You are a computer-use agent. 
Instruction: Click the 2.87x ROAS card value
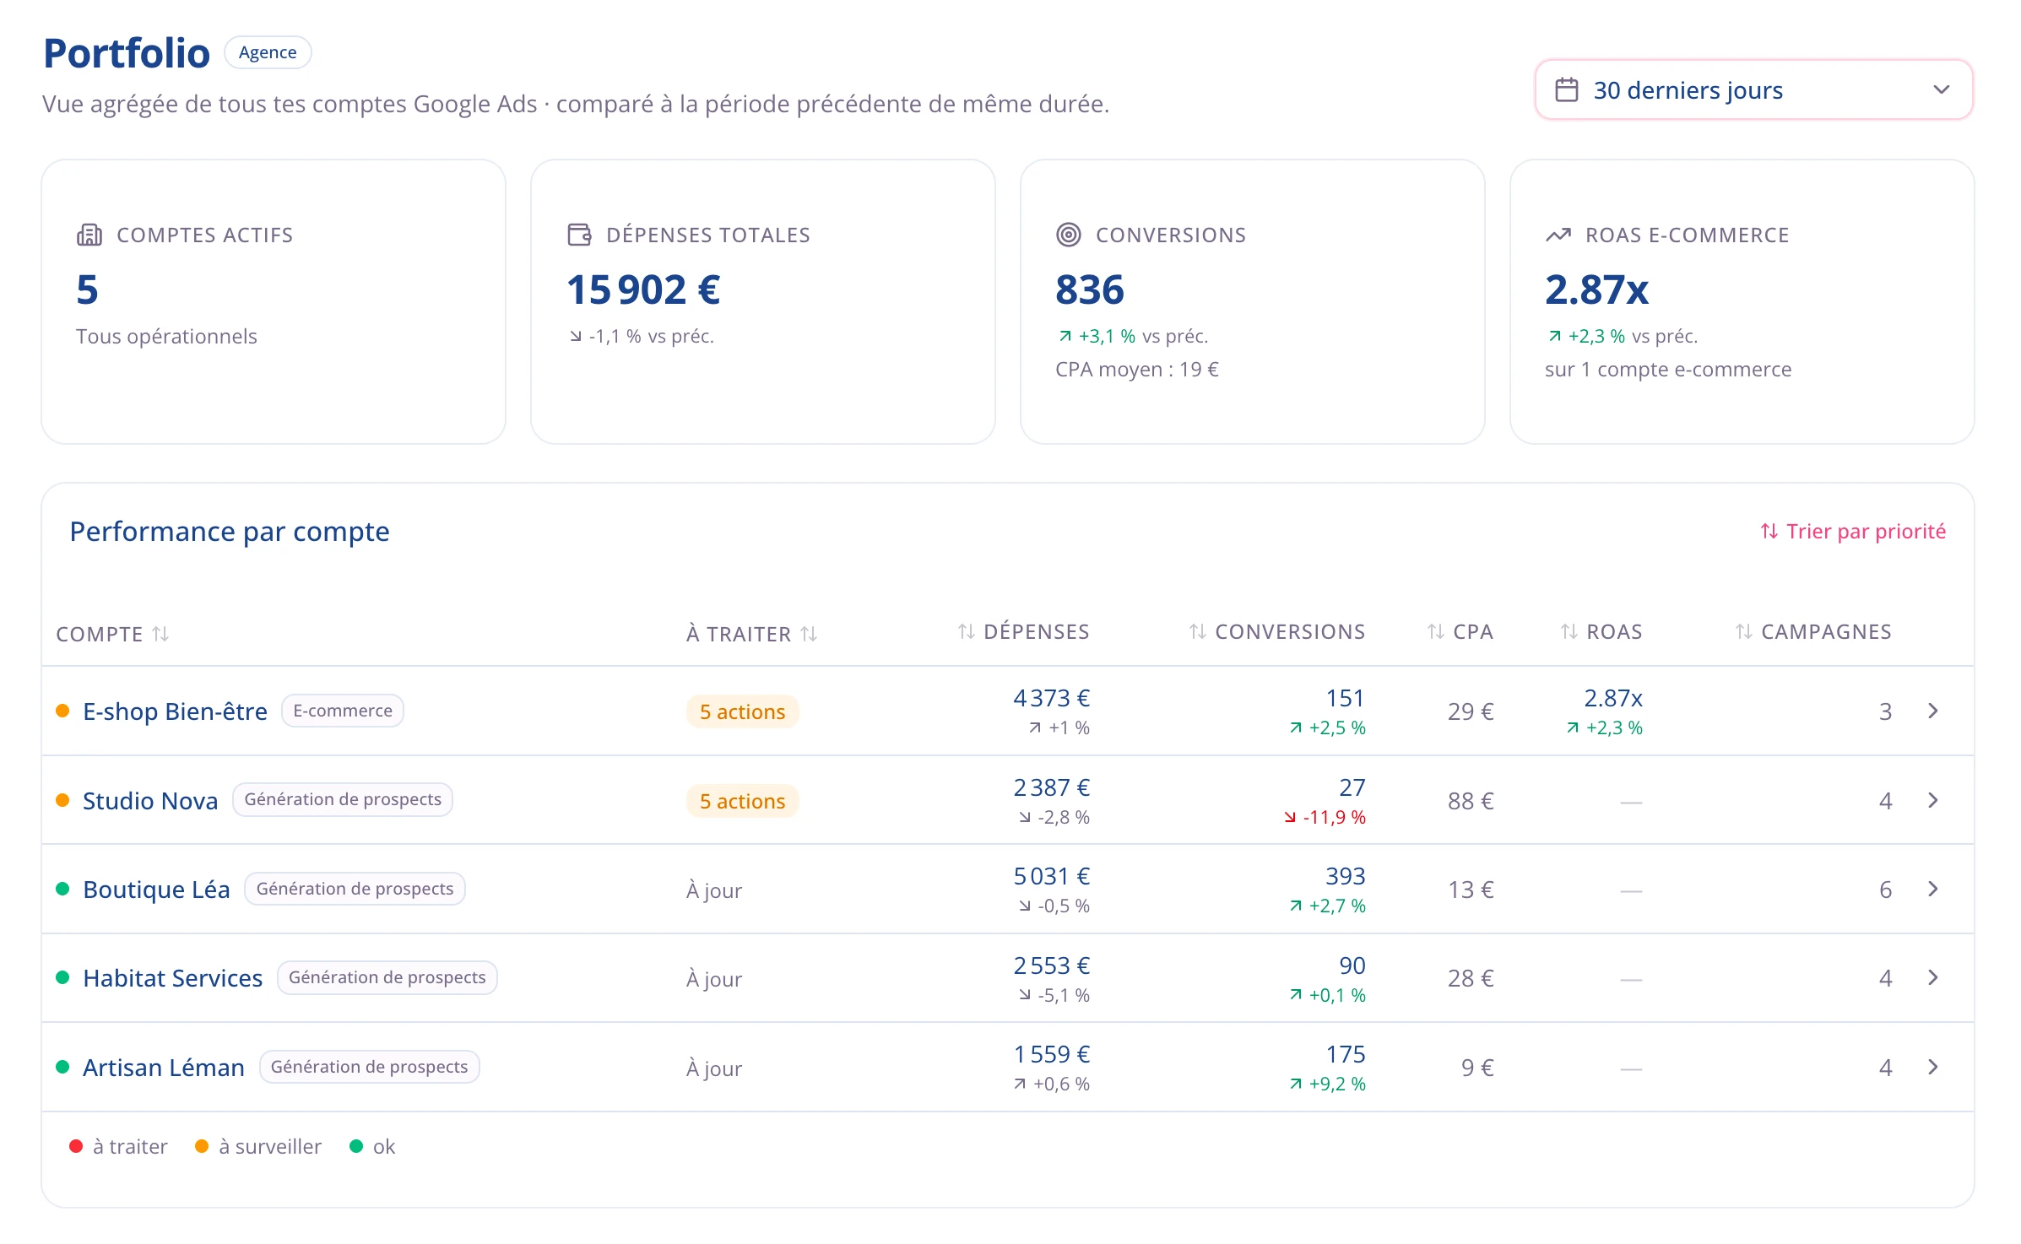(1596, 289)
